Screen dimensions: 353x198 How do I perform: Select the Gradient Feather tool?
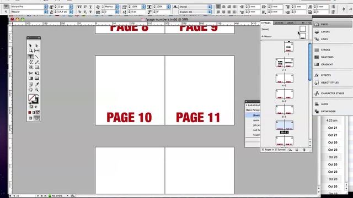coord(37,78)
